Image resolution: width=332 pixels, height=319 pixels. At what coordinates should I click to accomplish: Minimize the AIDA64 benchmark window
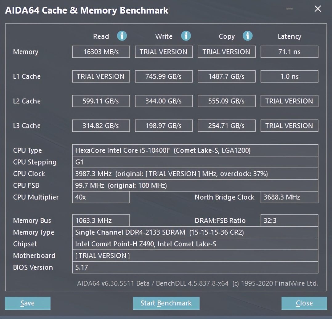coord(289,9)
